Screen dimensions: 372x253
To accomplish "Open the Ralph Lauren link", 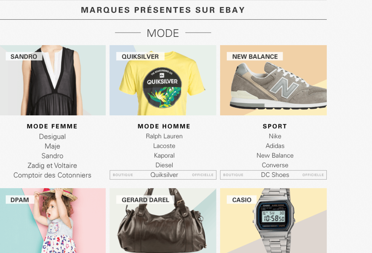I will pos(164,136).
